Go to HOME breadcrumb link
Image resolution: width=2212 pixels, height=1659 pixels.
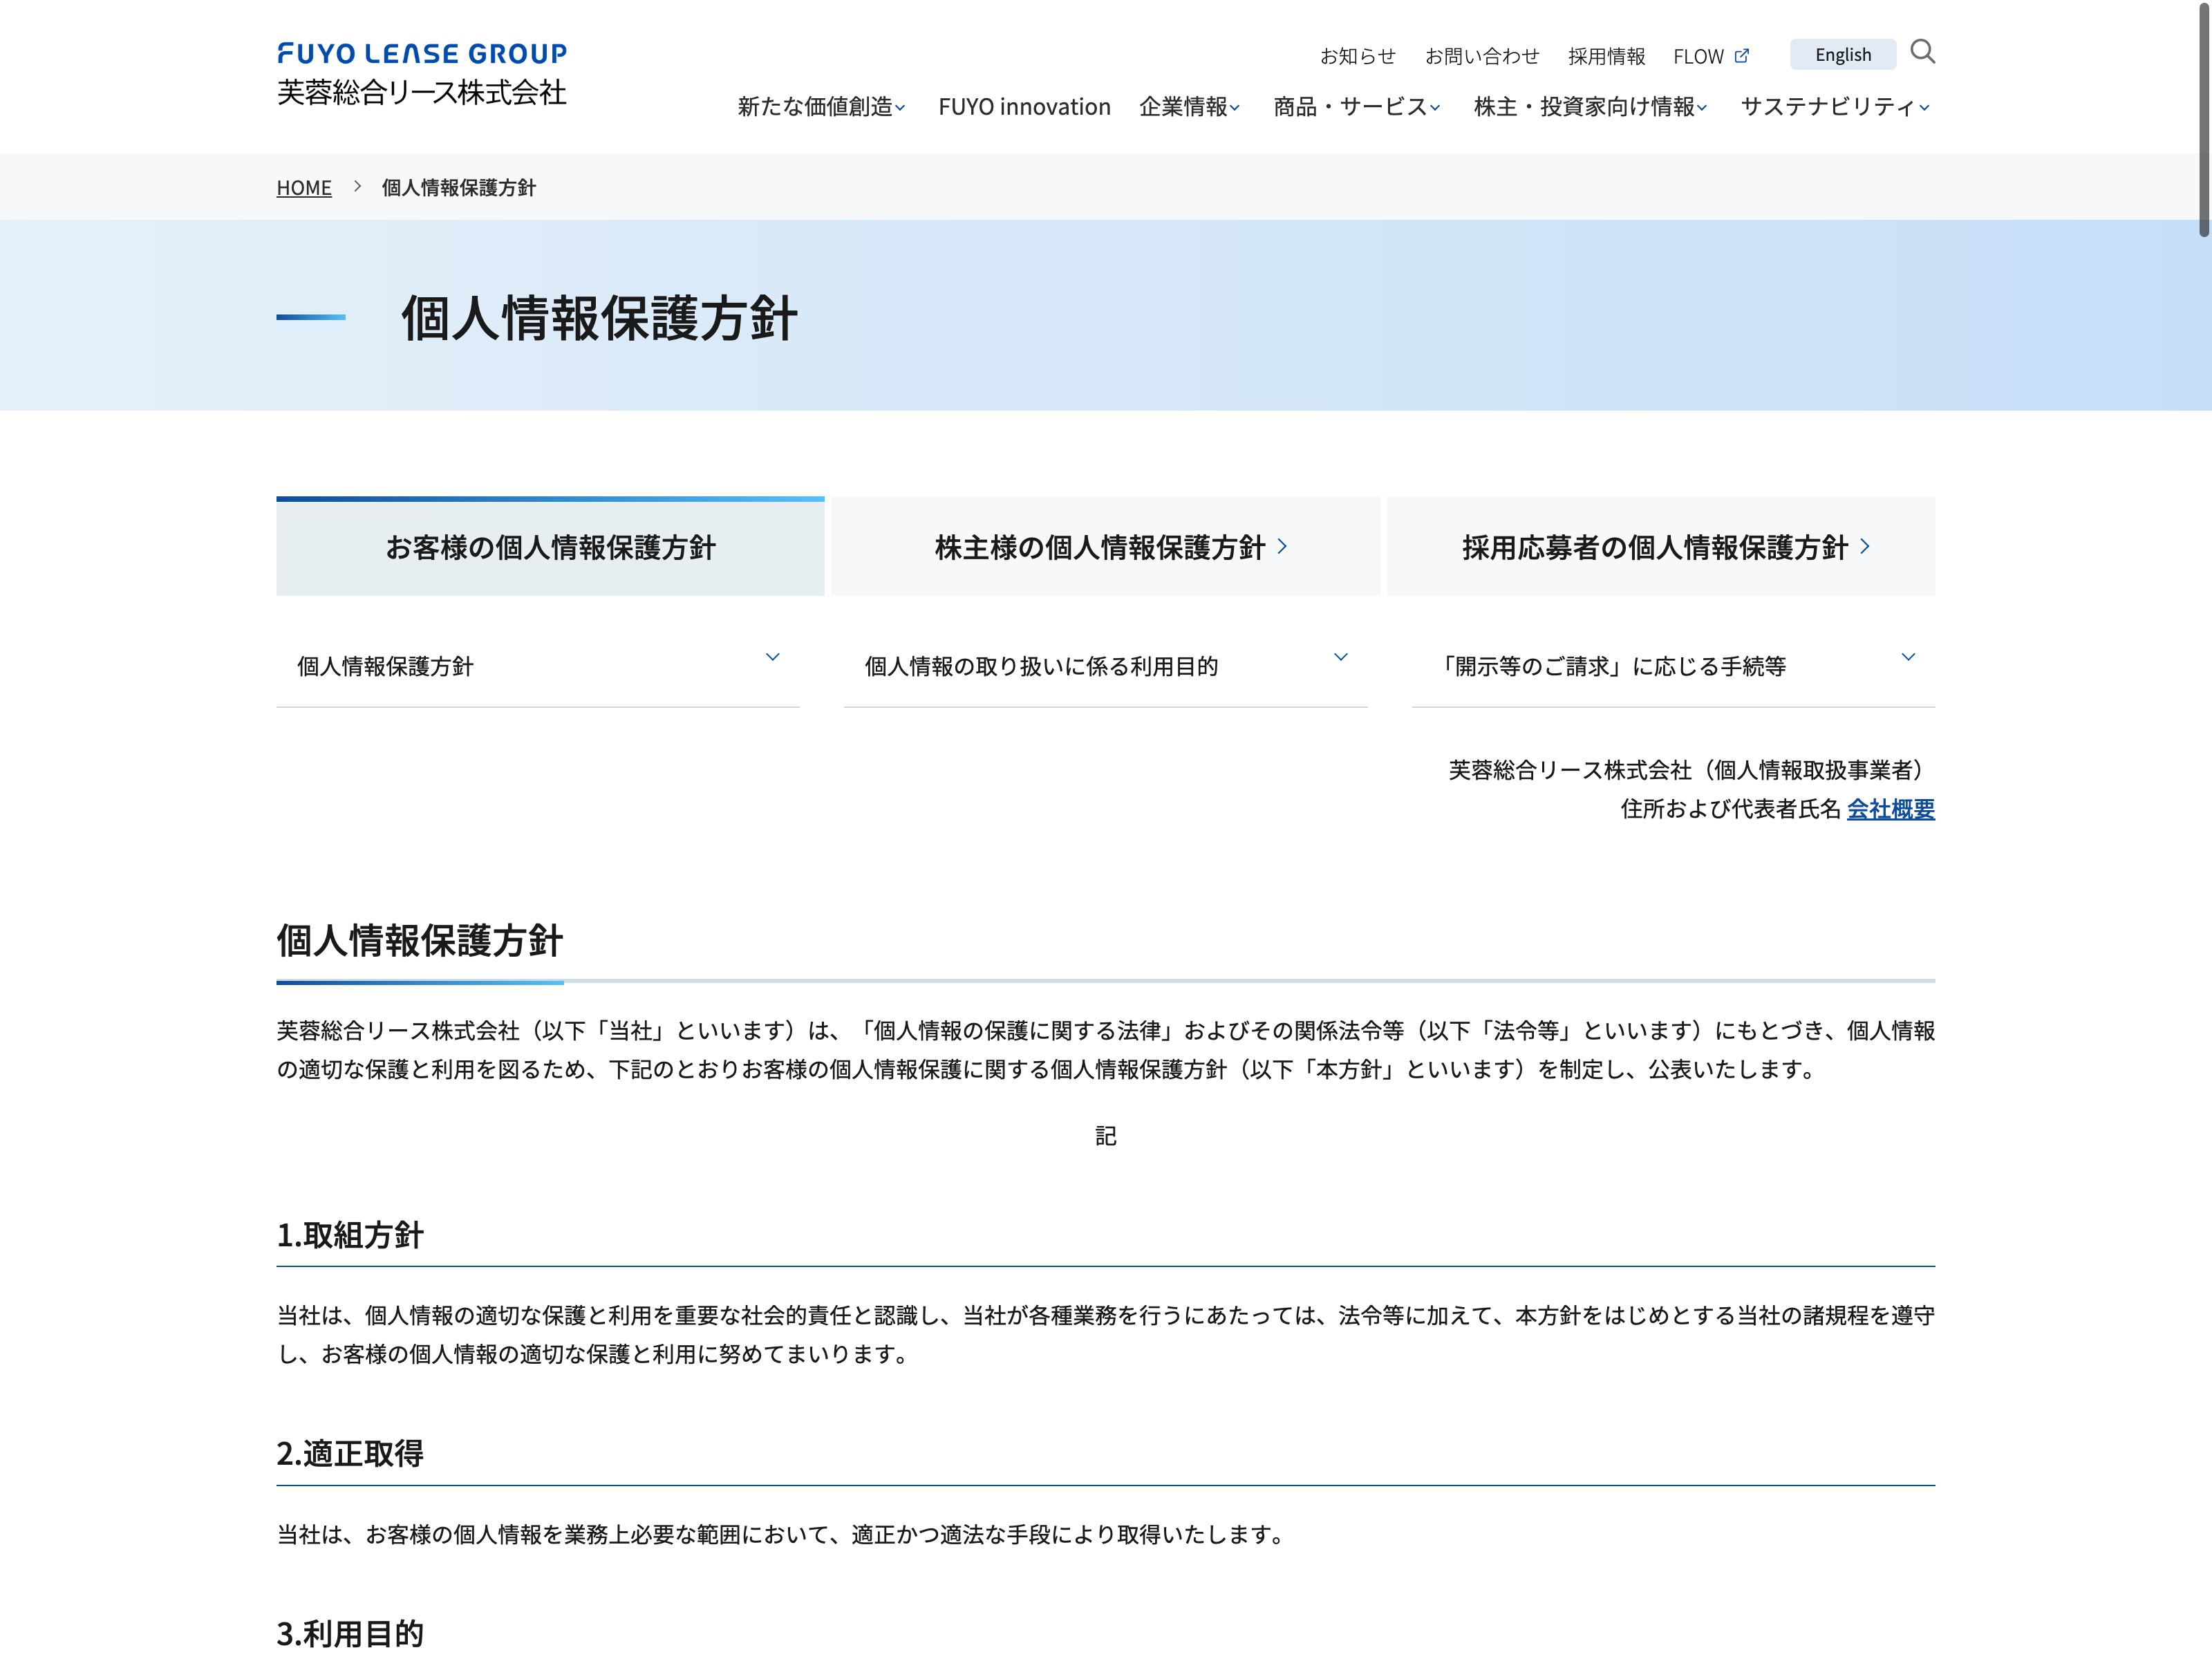(304, 188)
